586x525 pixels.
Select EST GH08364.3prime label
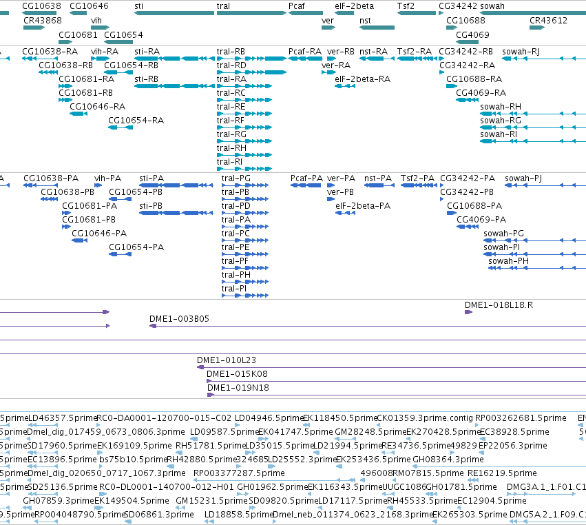pyautogui.click(x=448, y=459)
